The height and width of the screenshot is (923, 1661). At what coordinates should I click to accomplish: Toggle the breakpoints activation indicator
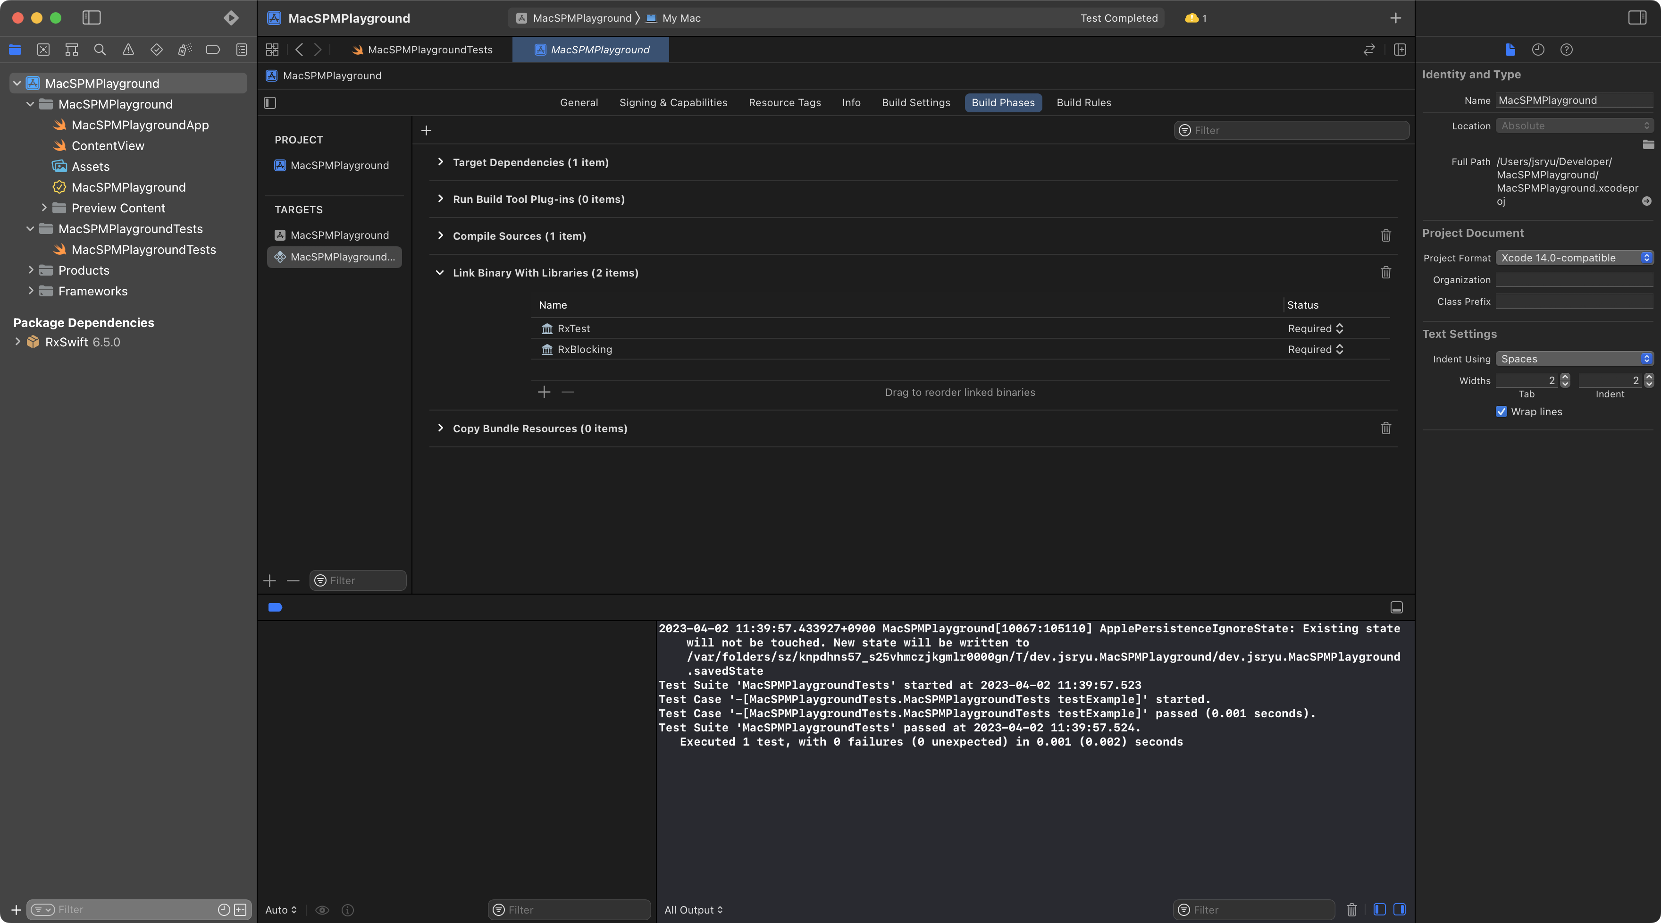275,608
